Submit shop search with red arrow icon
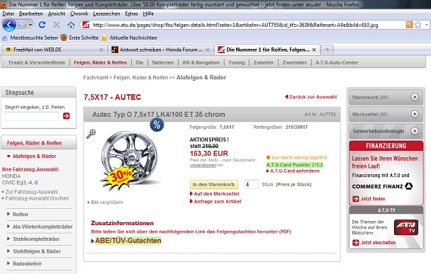 click(66, 116)
